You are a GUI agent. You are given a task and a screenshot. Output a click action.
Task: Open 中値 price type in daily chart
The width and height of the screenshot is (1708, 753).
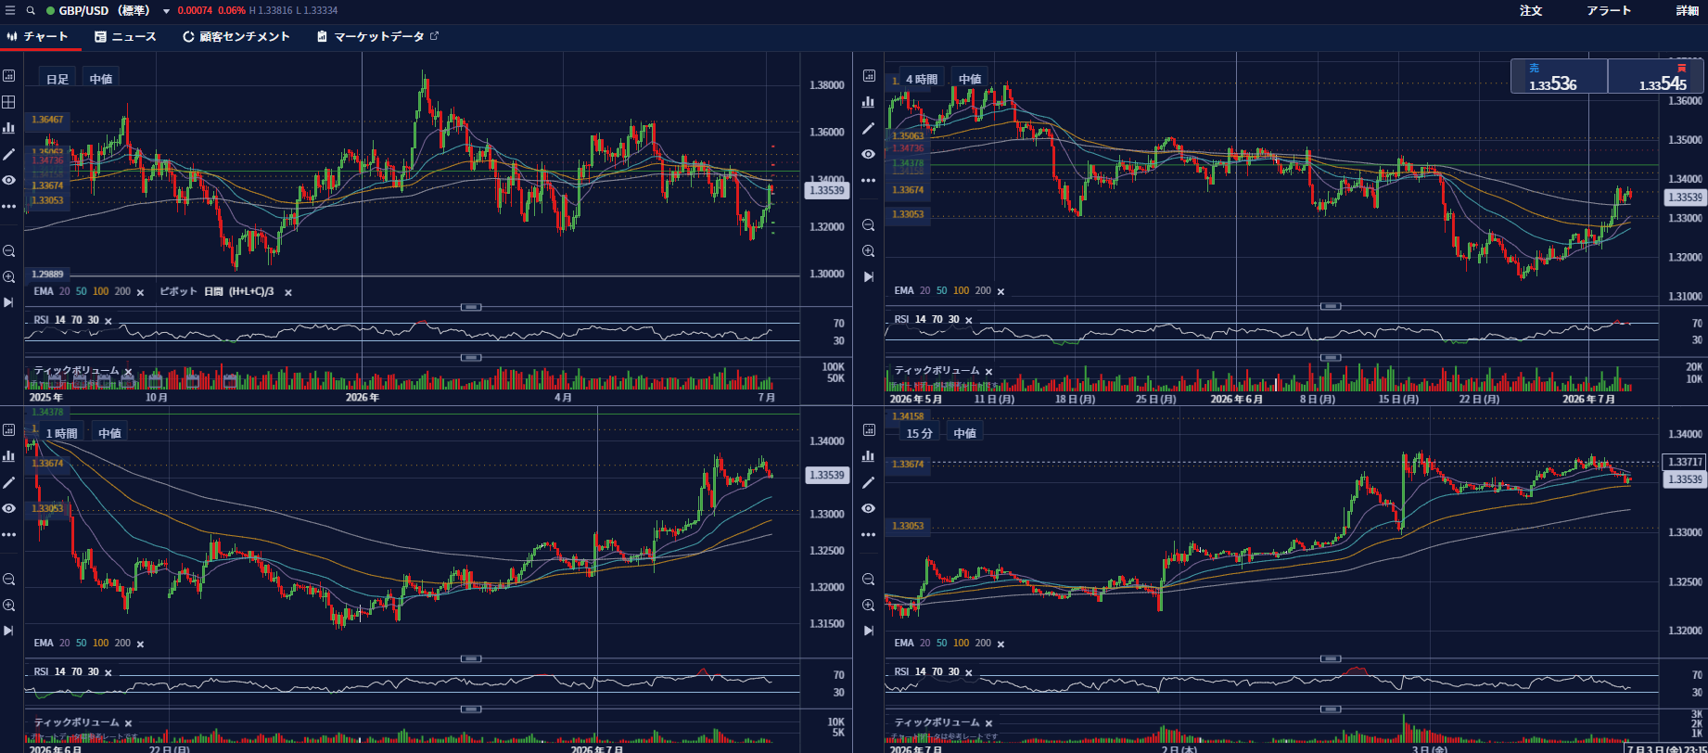pyautogui.click(x=101, y=79)
